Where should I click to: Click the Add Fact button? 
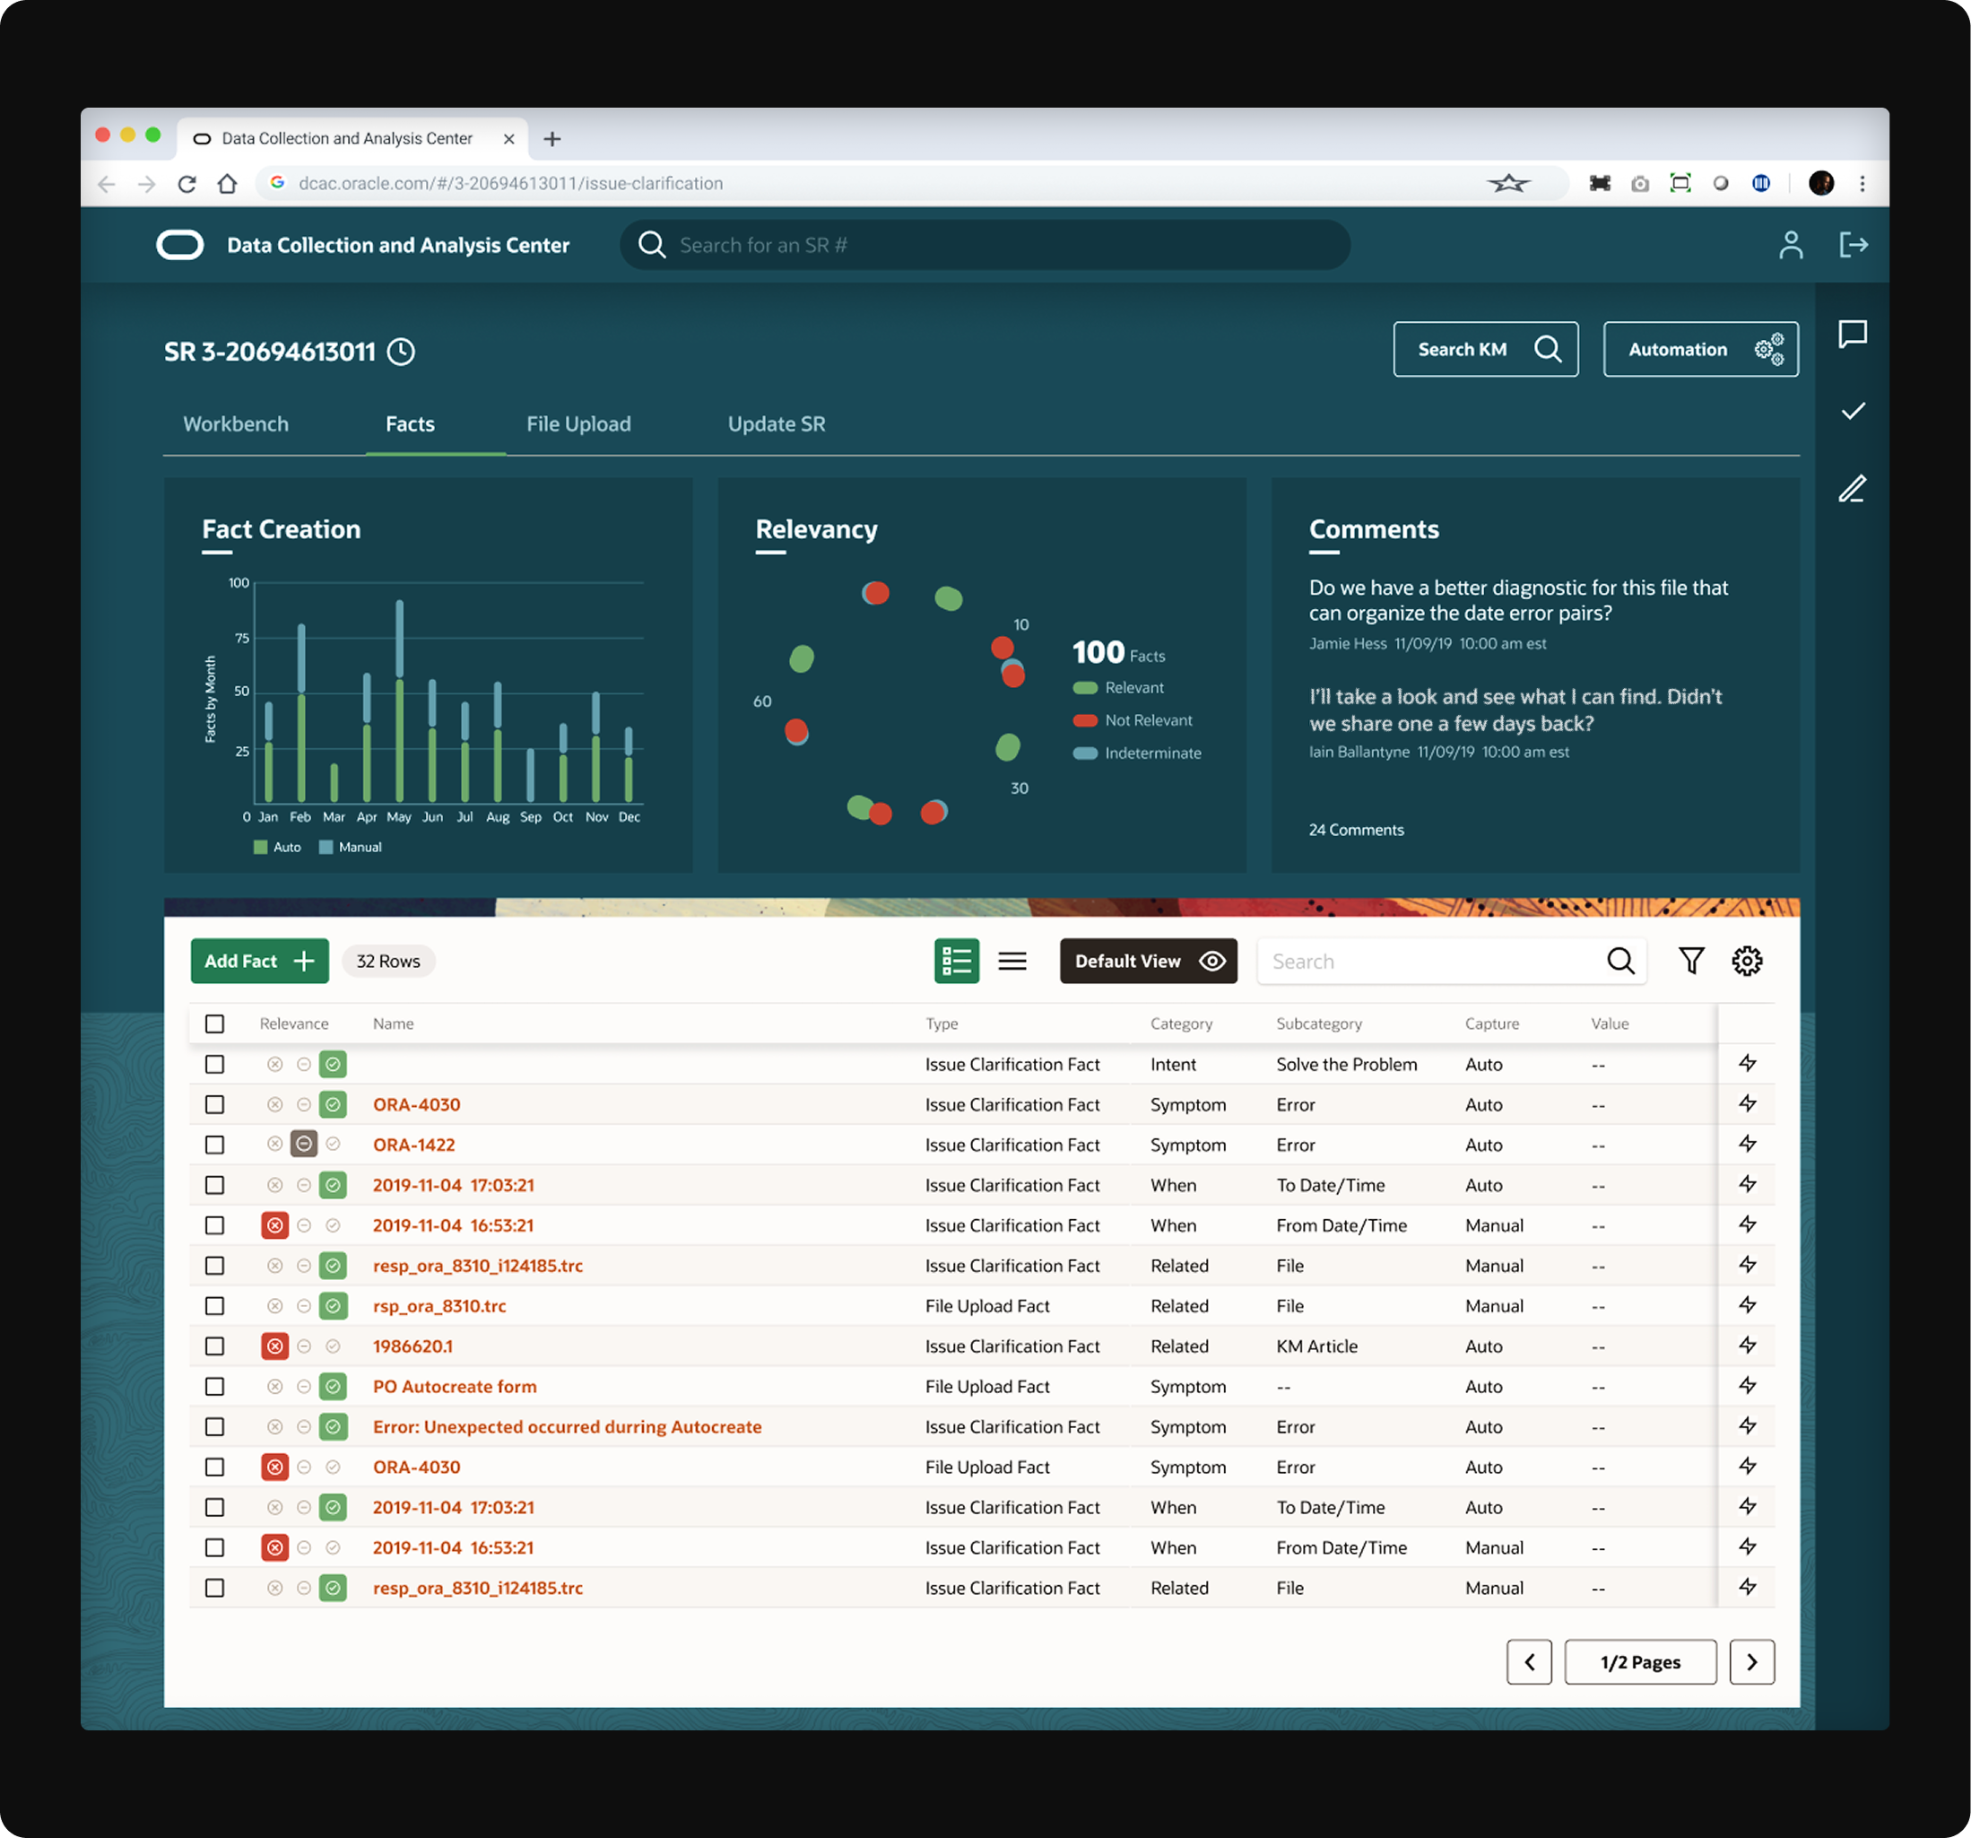259,960
